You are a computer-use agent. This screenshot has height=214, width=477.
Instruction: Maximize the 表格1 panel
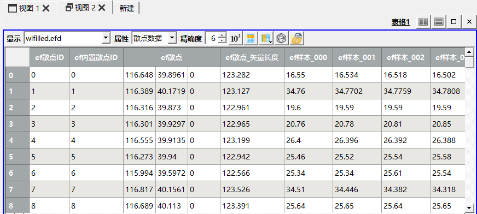pos(453,22)
